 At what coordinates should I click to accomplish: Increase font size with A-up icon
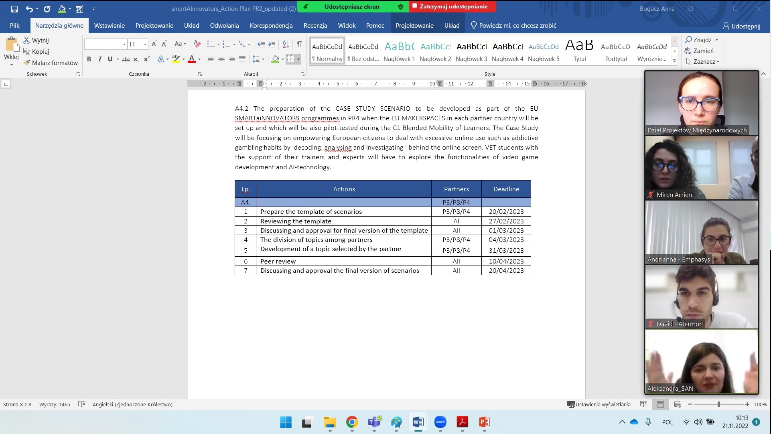tap(154, 44)
